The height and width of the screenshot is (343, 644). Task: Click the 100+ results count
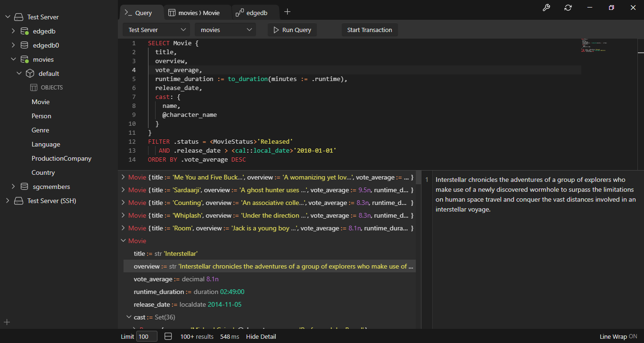[197, 336]
